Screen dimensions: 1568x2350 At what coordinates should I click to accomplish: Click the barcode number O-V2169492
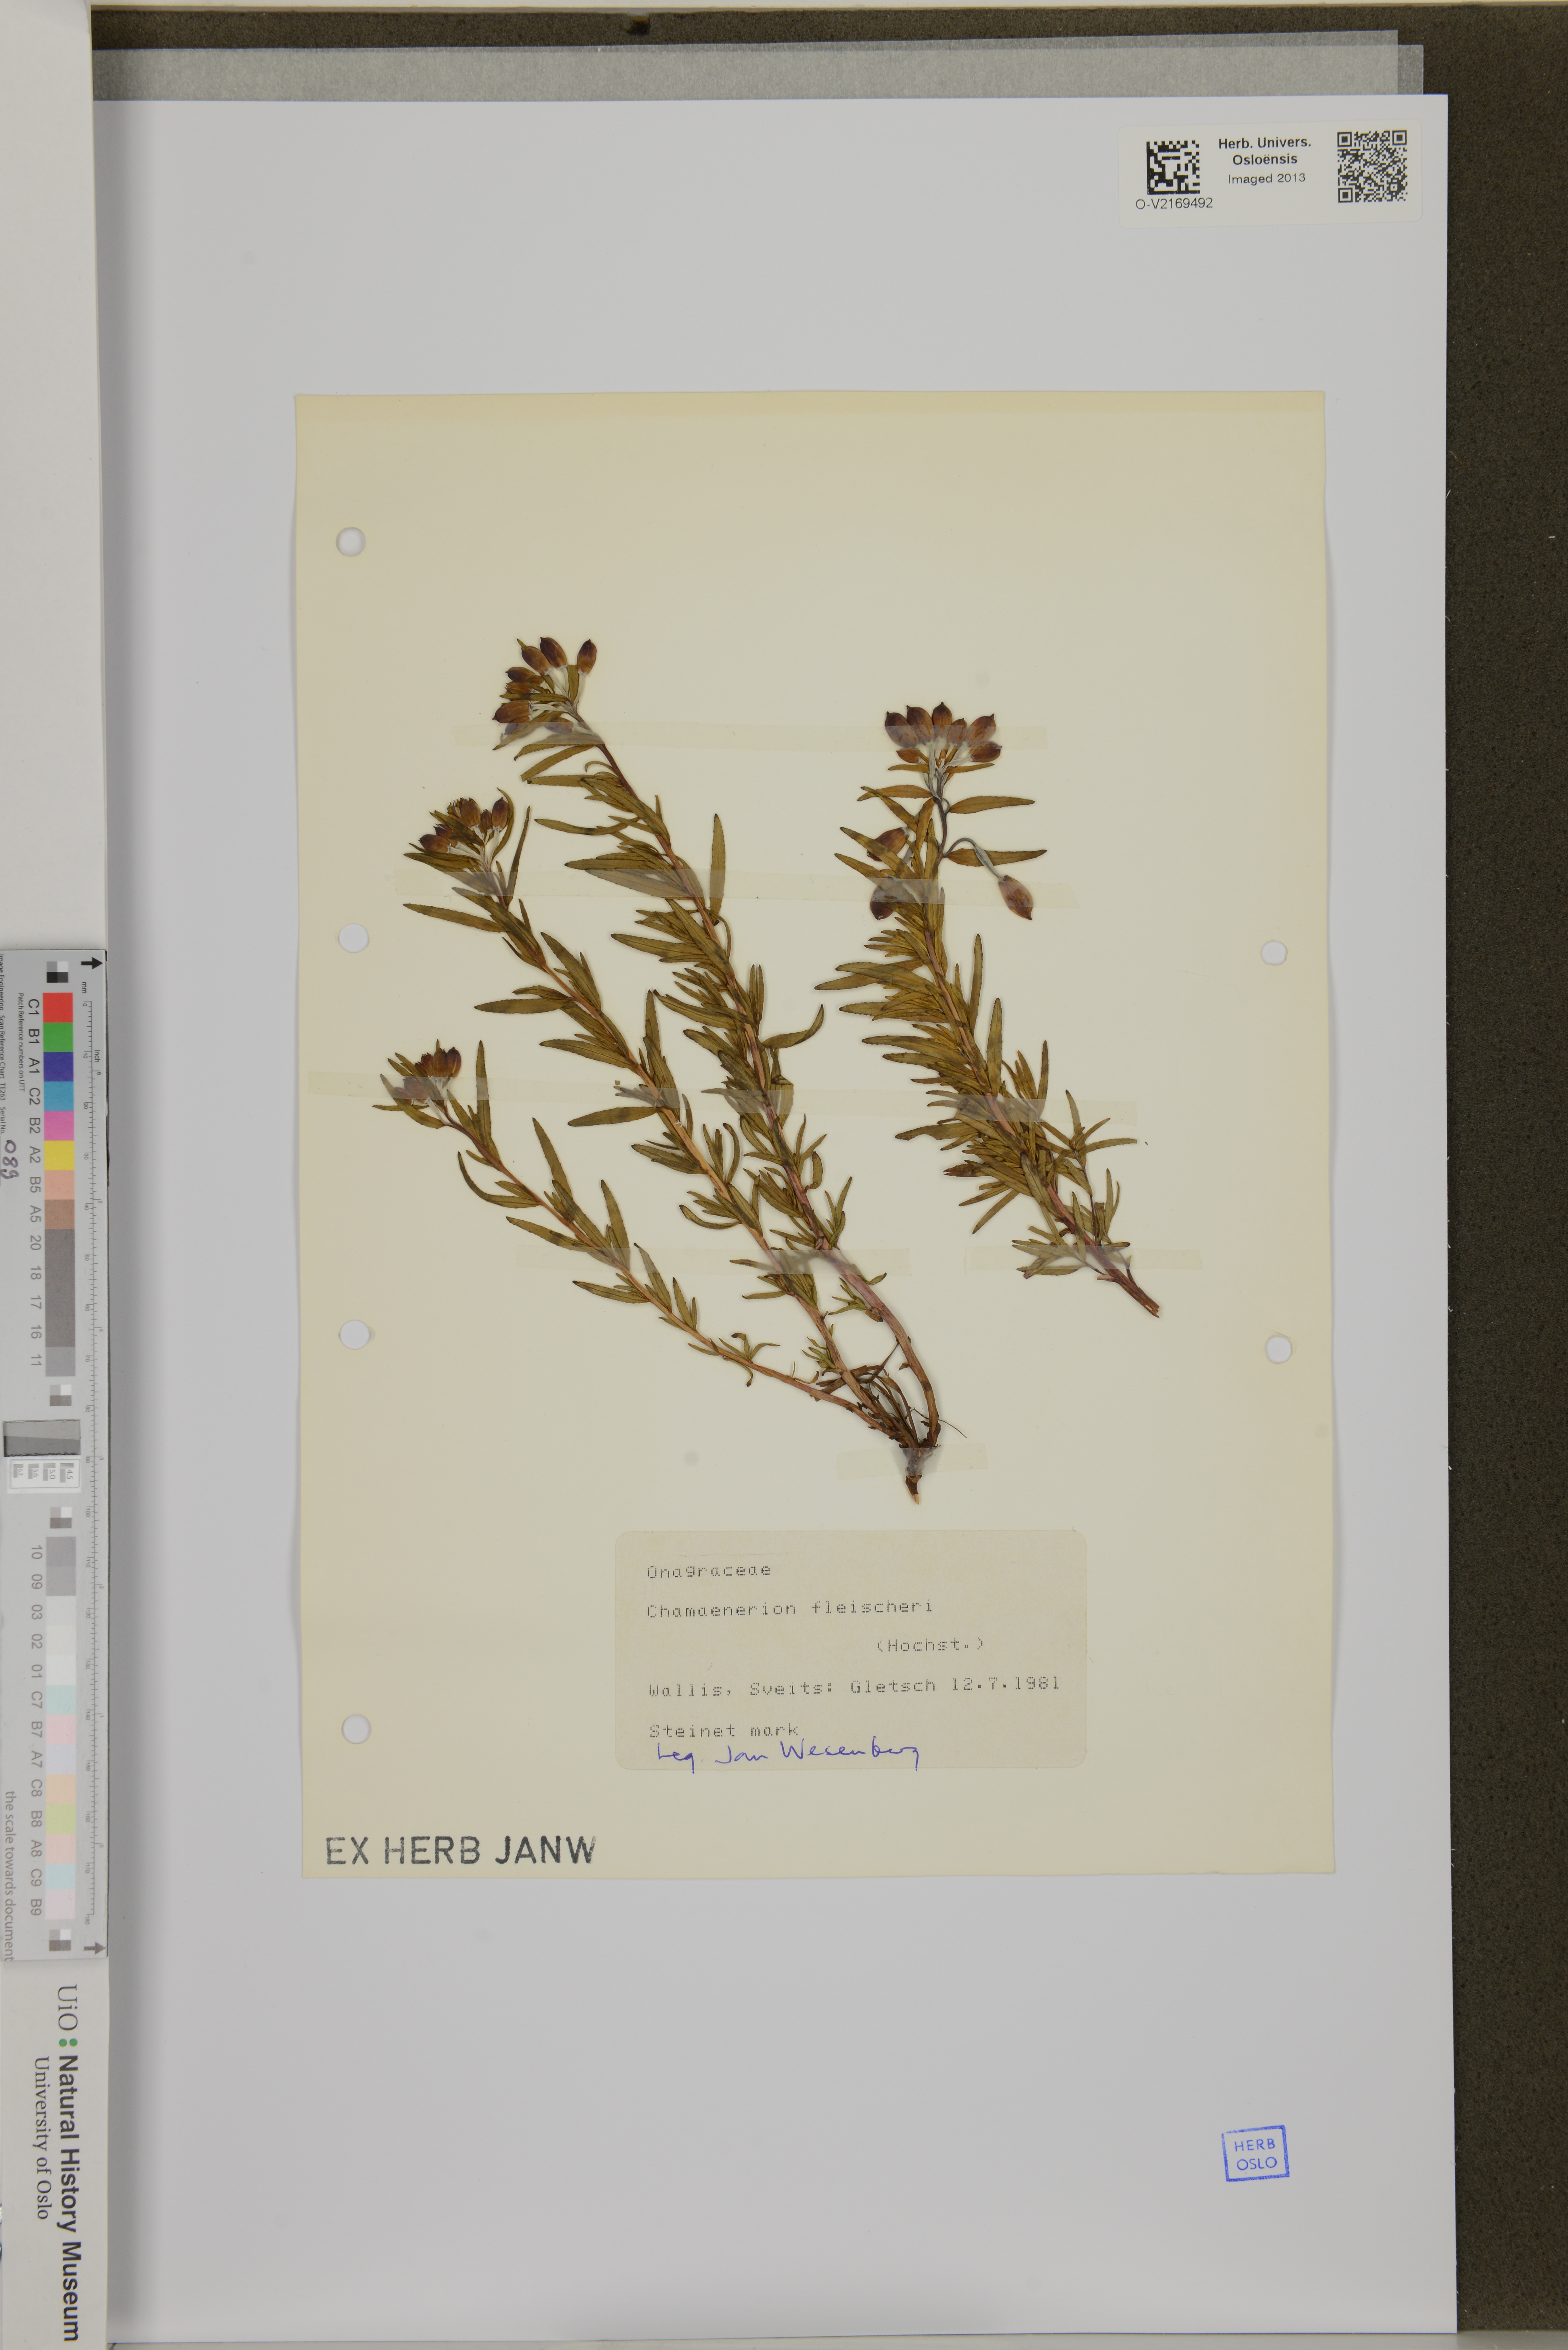tap(1174, 203)
